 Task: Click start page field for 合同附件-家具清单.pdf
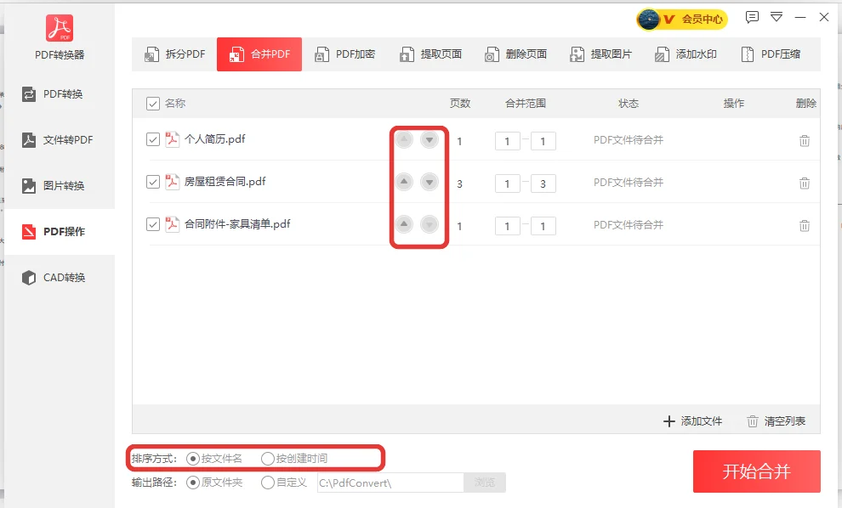pos(508,226)
